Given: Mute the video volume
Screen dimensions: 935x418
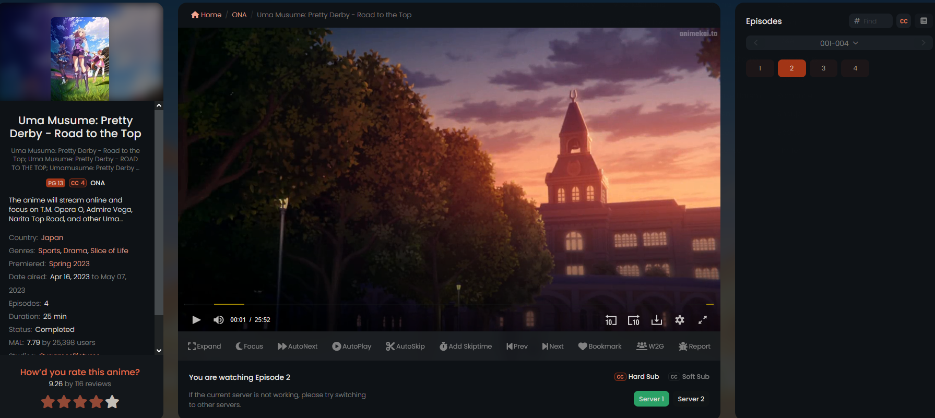Looking at the screenshot, I should 219,320.
